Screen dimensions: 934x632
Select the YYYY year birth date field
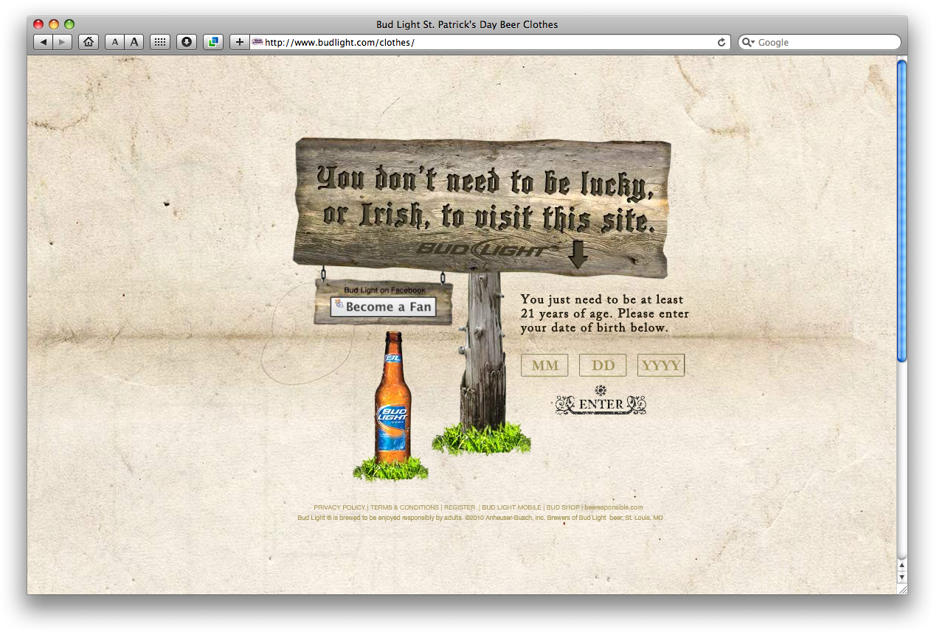(661, 365)
